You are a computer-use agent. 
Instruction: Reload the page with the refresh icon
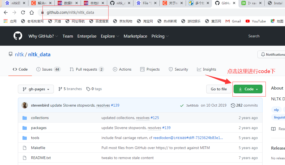coord(23,12)
